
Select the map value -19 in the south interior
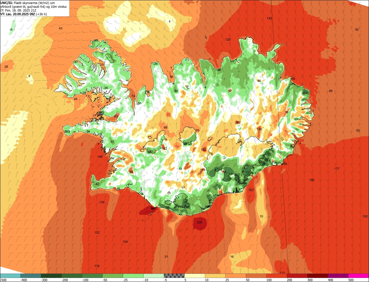(180, 169)
